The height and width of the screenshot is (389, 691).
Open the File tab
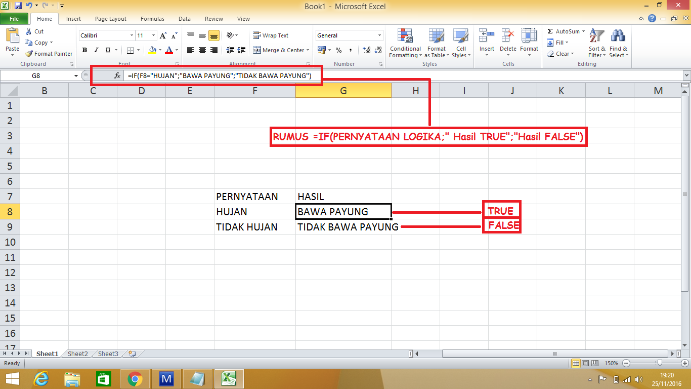pos(14,19)
